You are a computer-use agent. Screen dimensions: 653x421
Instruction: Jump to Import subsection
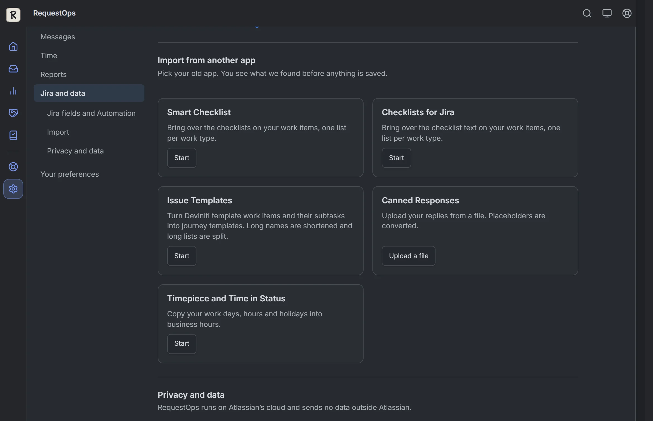pos(92,132)
